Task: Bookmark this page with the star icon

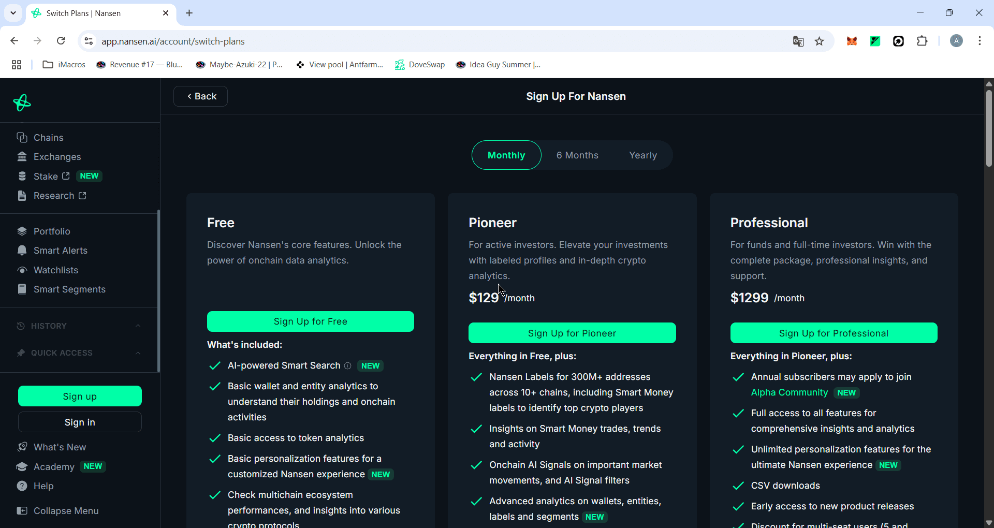Action: 819,41
